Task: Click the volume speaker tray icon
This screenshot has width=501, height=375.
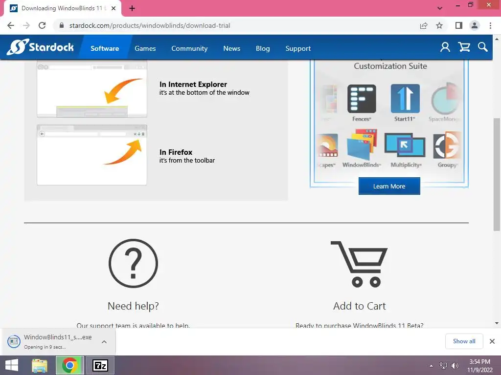Action: point(455,365)
